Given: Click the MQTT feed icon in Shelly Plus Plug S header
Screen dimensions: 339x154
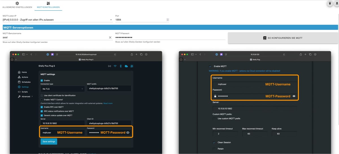Looking at the screenshot, I should pos(132,66).
